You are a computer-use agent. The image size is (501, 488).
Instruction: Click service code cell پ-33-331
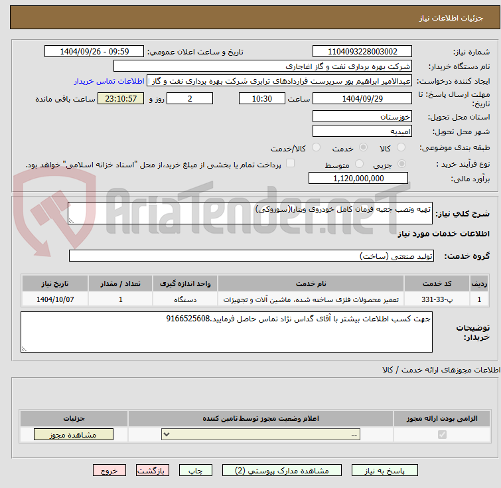437,299
